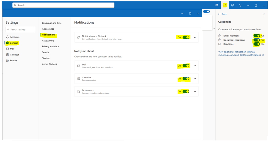The width and height of the screenshot is (268, 141).
Task: Toggle Calendar notifications switch
Action: pos(186,79)
